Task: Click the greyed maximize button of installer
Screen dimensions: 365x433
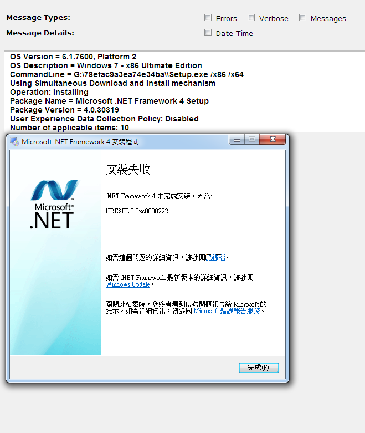Action: (252, 140)
